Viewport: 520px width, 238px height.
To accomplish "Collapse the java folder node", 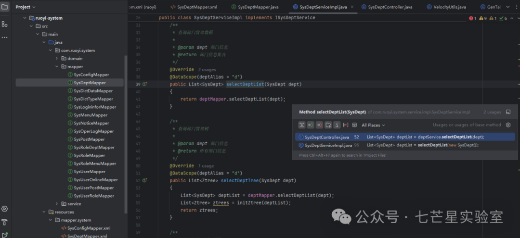I will [44, 42].
